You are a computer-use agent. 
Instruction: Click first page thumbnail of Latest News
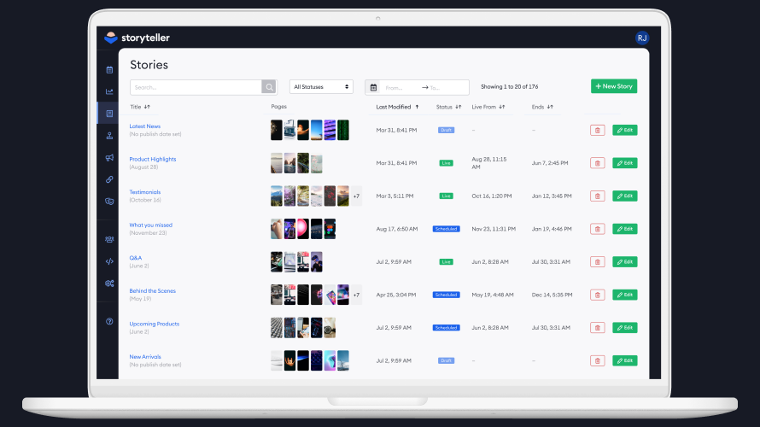click(277, 130)
